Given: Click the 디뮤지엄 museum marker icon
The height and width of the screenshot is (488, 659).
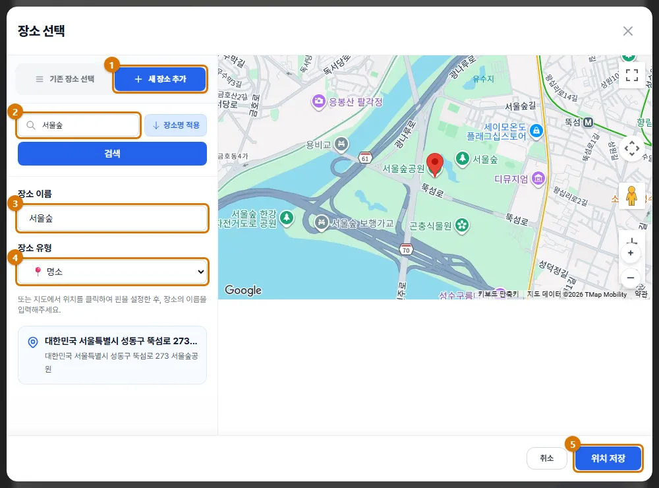Looking at the screenshot, I should 538,179.
